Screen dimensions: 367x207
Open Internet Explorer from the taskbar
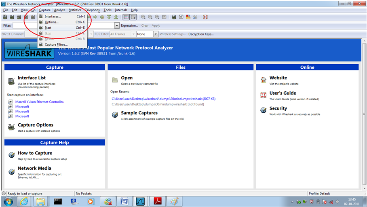click(24, 201)
